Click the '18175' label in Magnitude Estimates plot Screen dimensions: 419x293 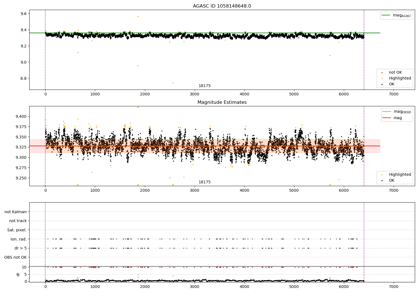(204, 182)
